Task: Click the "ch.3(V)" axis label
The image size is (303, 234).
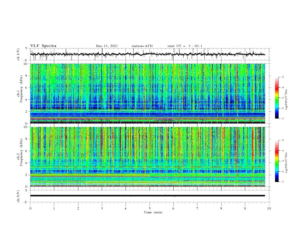Action: [18, 196]
